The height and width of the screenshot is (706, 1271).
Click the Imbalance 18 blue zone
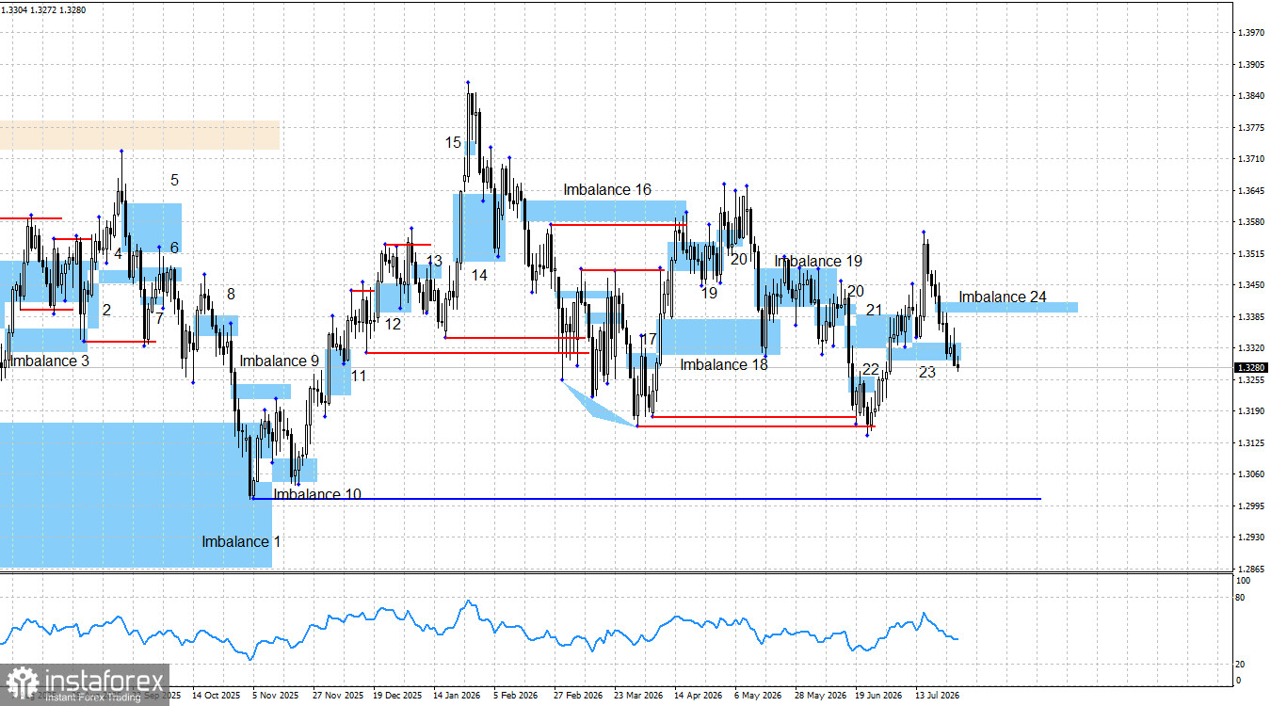(718, 336)
